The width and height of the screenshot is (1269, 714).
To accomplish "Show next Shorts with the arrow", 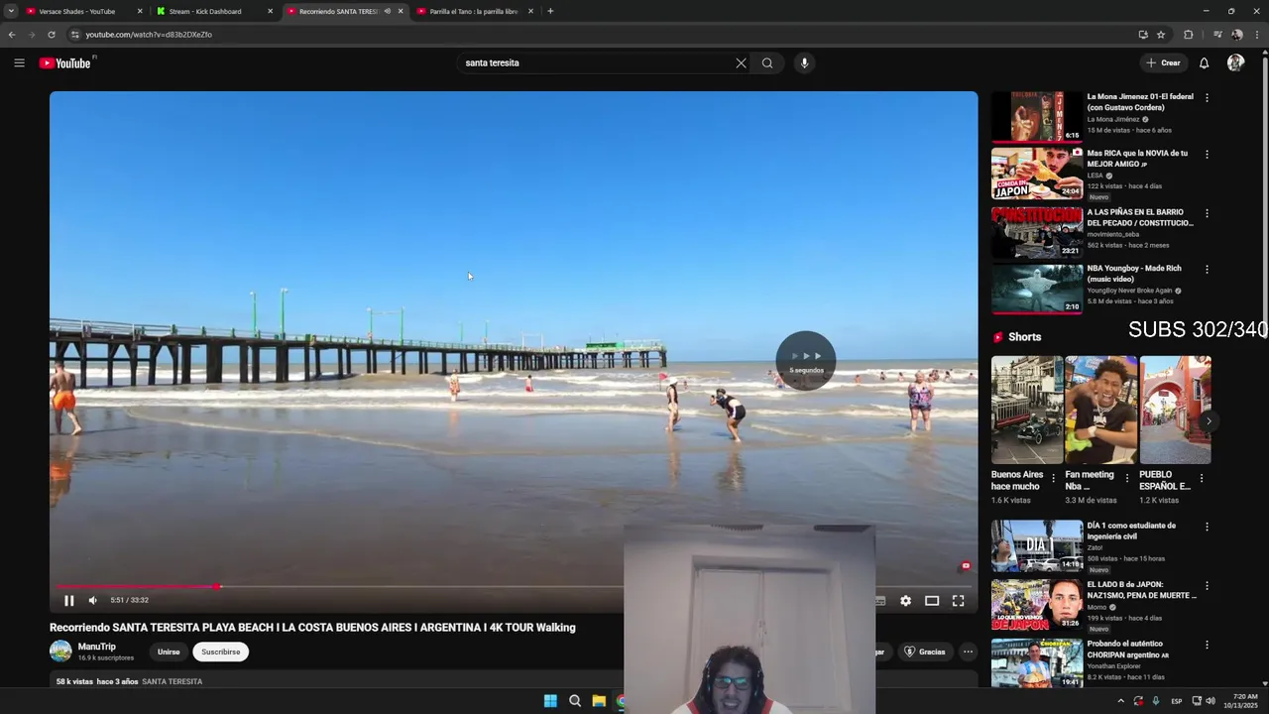I will (1209, 420).
